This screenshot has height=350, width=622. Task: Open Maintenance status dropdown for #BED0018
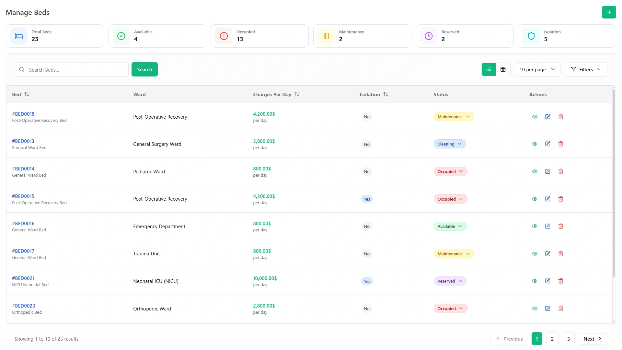(454, 117)
